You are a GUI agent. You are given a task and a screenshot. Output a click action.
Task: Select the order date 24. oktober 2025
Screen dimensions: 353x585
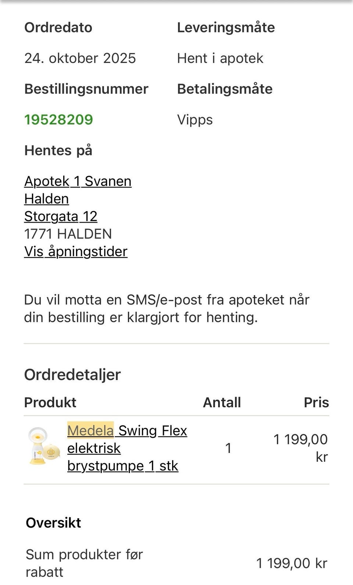click(80, 58)
